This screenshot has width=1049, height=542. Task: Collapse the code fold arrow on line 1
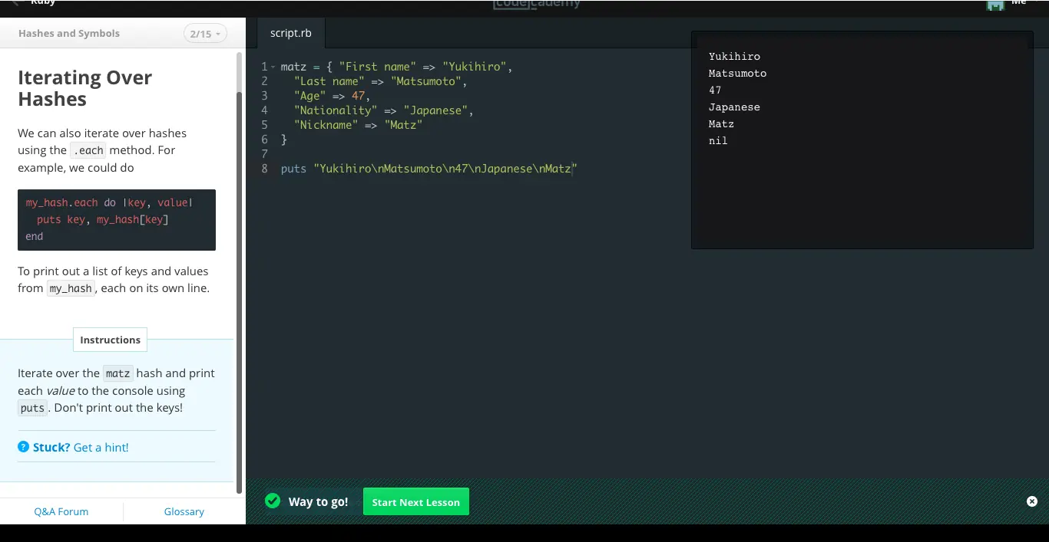click(273, 67)
